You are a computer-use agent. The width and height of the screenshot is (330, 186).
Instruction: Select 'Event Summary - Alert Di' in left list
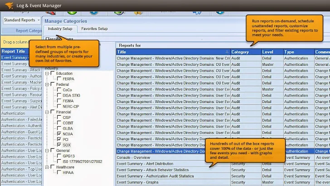tap(21, 107)
